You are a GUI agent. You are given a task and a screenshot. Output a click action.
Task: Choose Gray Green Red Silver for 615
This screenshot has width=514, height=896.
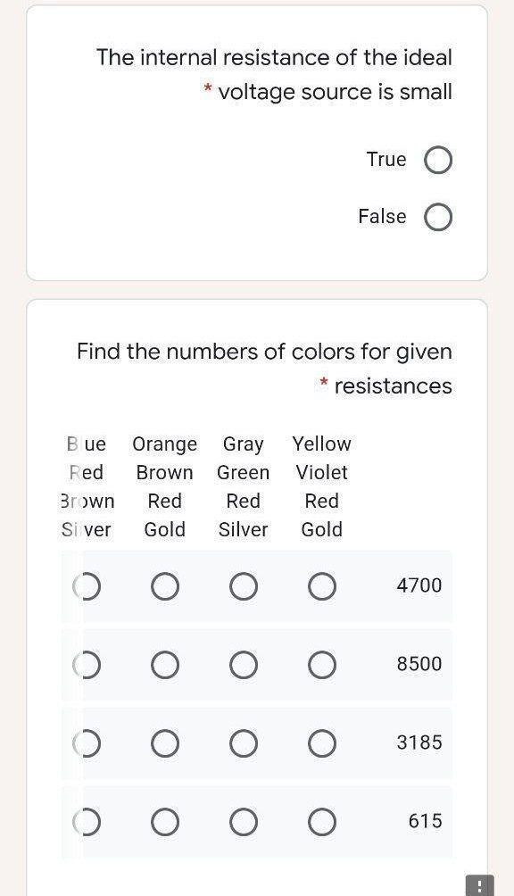(x=244, y=822)
